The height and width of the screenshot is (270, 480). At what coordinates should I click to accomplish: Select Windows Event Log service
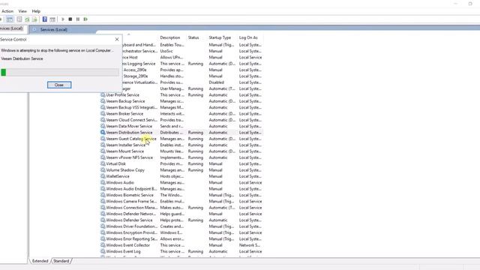pos(123,252)
